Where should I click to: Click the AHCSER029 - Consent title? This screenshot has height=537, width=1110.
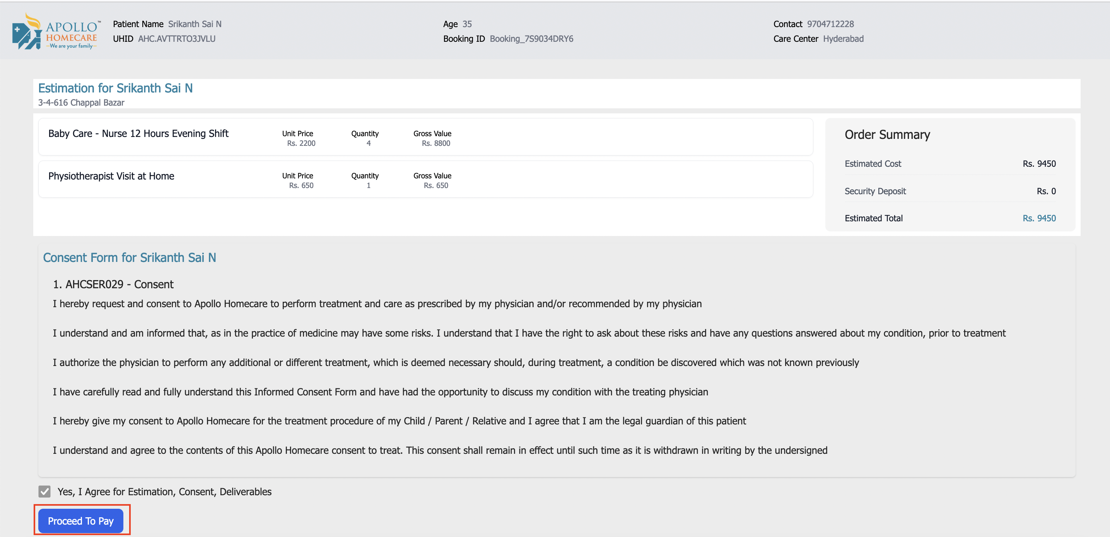[x=113, y=284]
